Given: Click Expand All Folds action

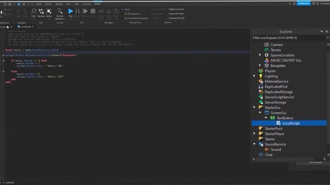Looking at the screenshot, I should tap(176, 14).
